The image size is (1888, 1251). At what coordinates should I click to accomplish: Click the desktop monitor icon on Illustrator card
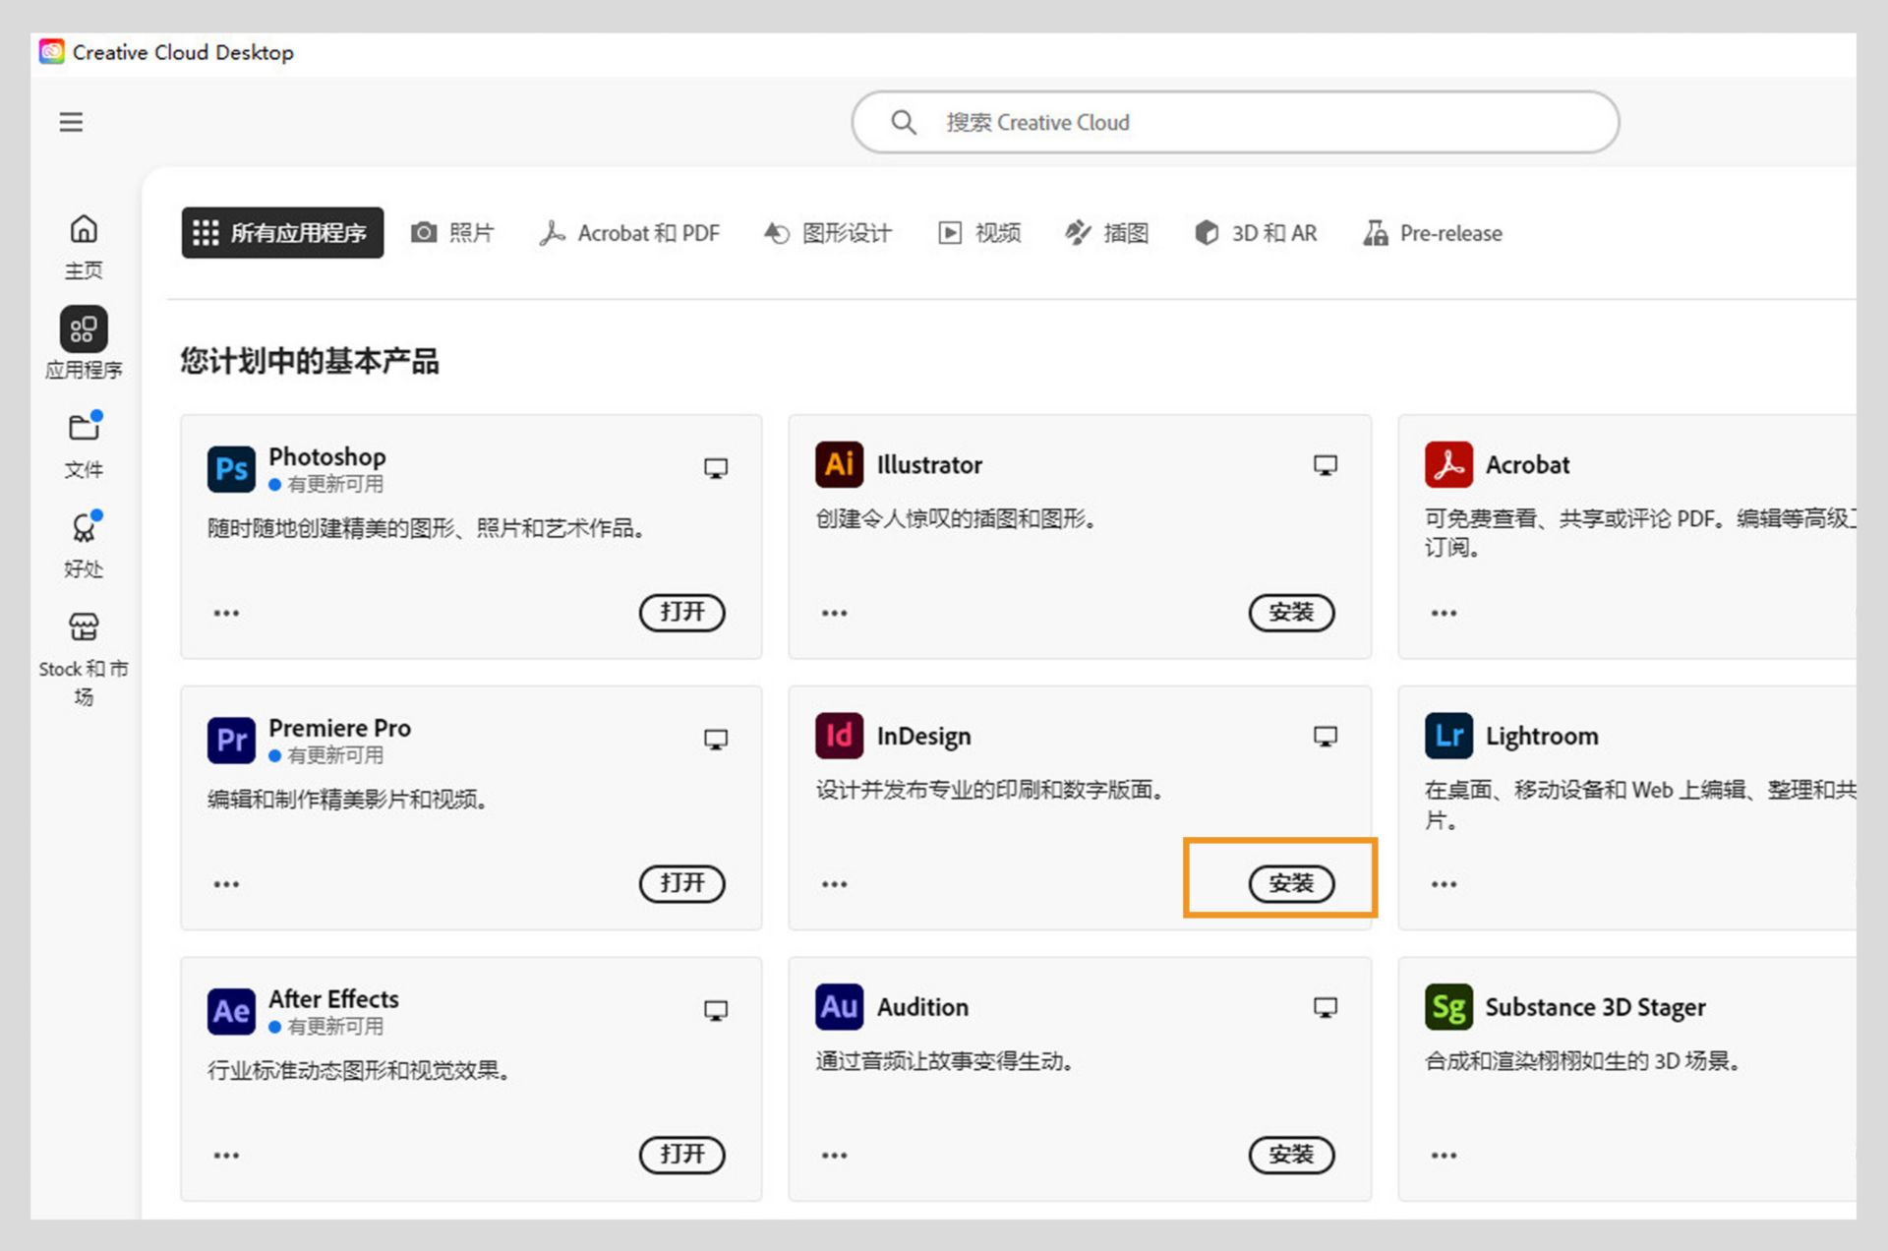1325,465
